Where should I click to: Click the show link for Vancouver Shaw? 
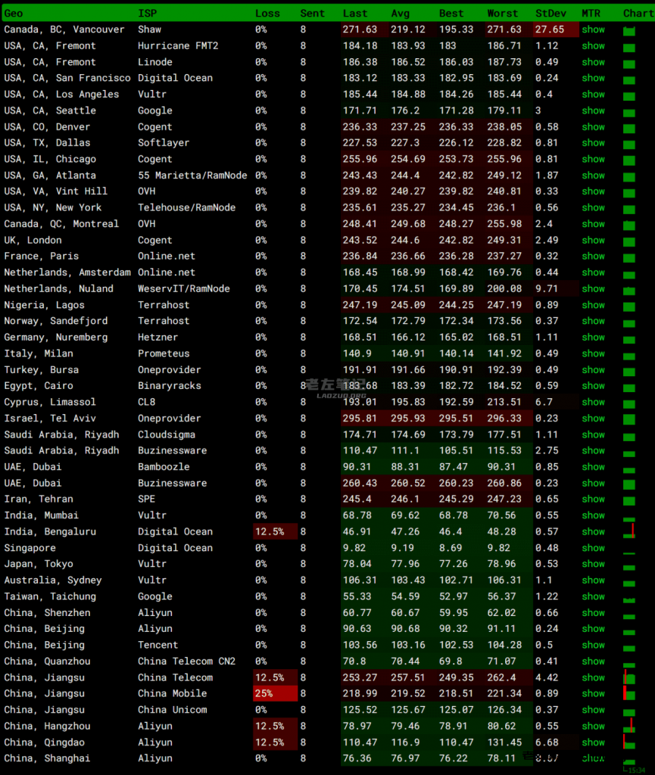coord(593,30)
